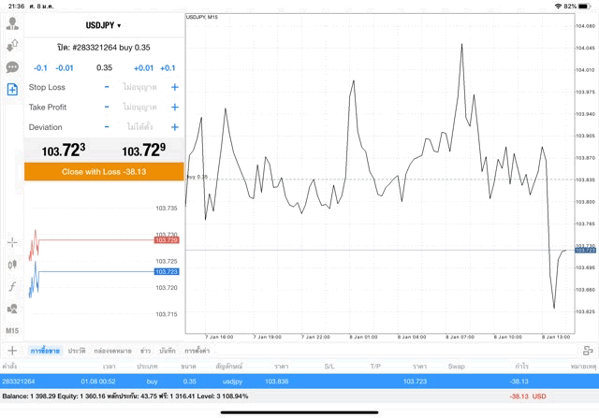This screenshot has width=599, height=418.
Task: Open the layout toggle icon at right
Action: [588, 351]
